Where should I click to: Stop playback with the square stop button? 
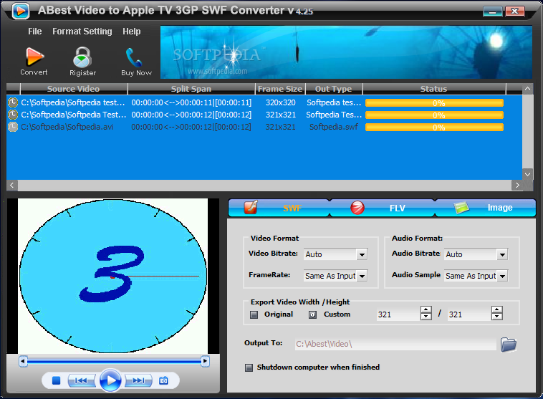pyautogui.click(x=56, y=380)
